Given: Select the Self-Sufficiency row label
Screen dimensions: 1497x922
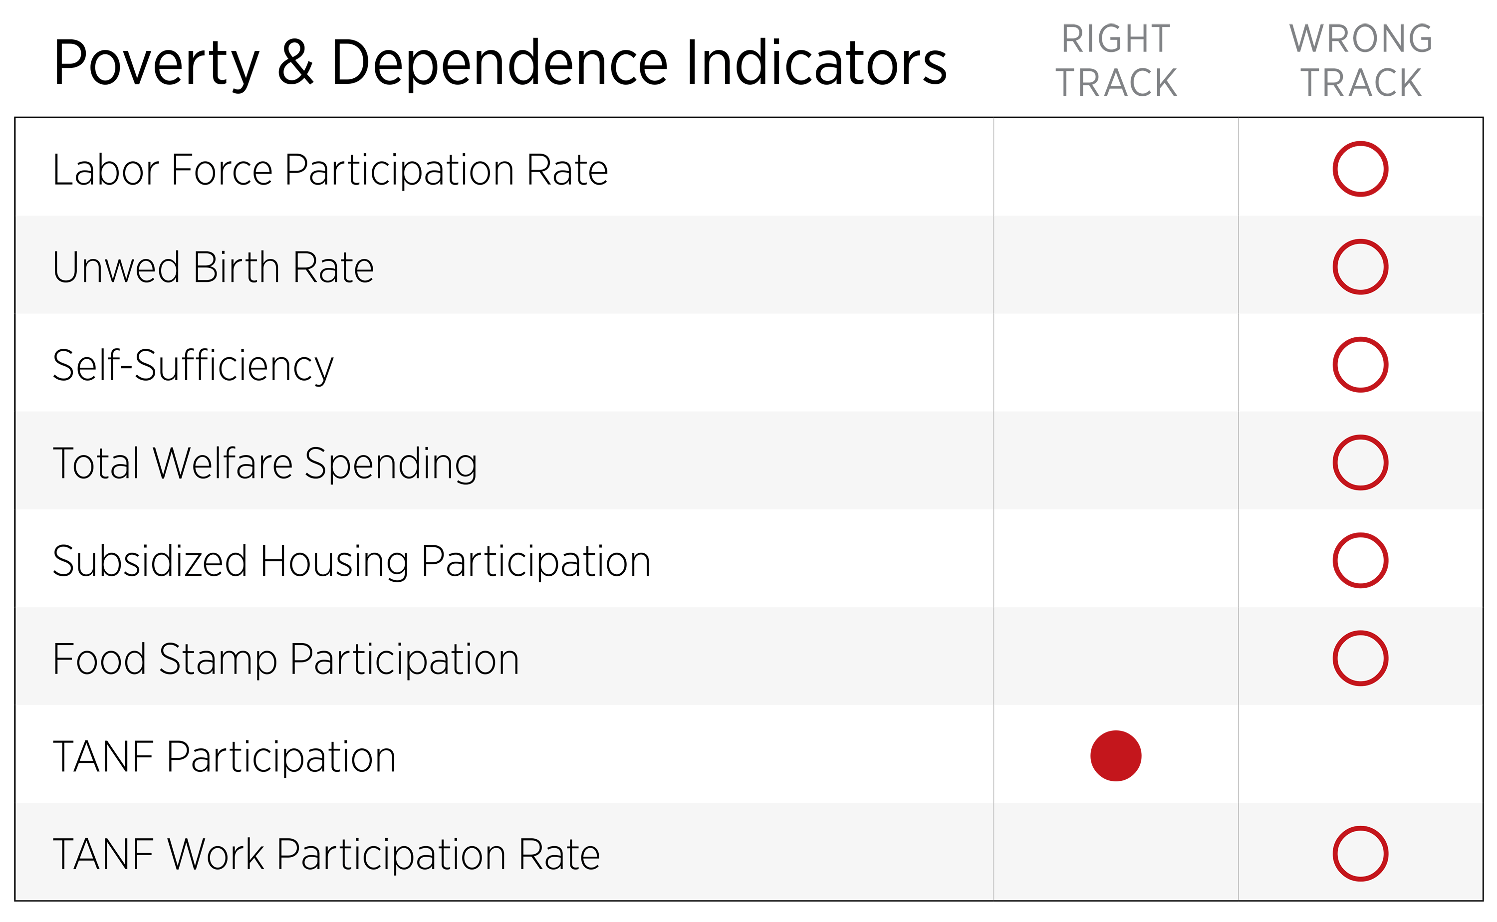Looking at the screenshot, I should tap(193, 365).
